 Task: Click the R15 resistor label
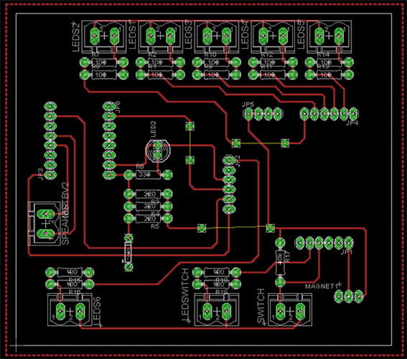pos(75,280)
